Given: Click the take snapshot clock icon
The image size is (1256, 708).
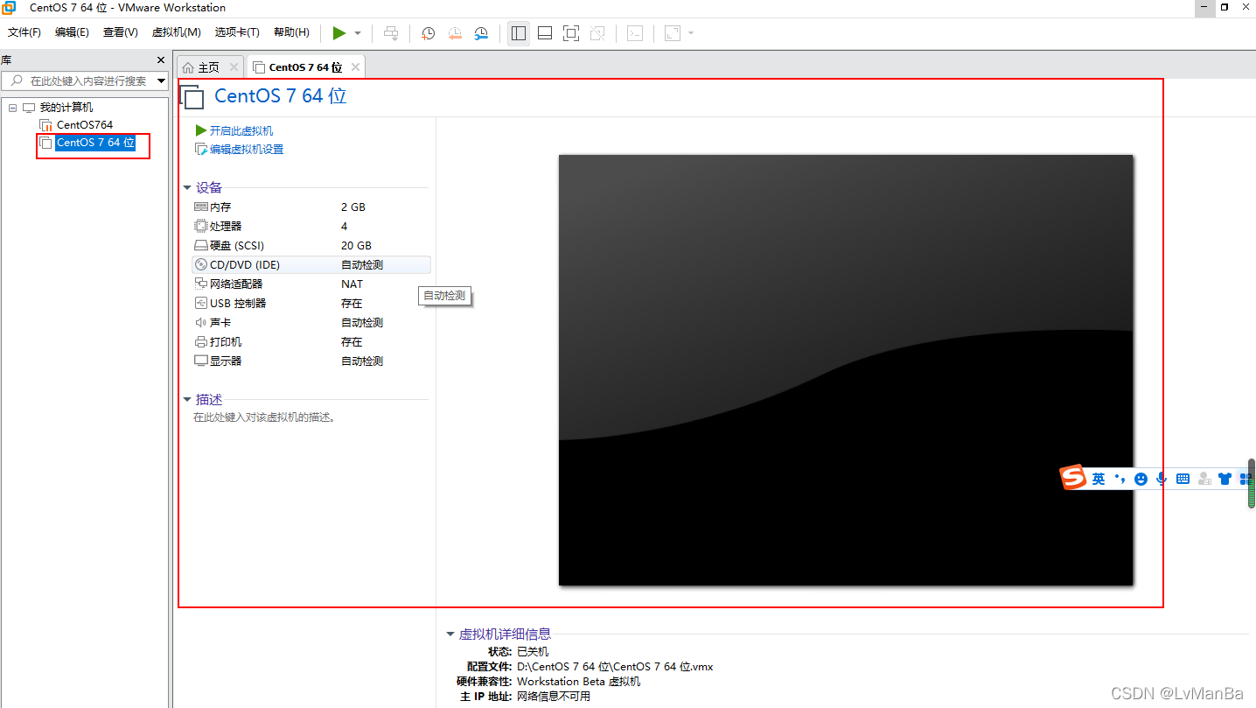Looking at the screenshot, I should tap(429, 33).
